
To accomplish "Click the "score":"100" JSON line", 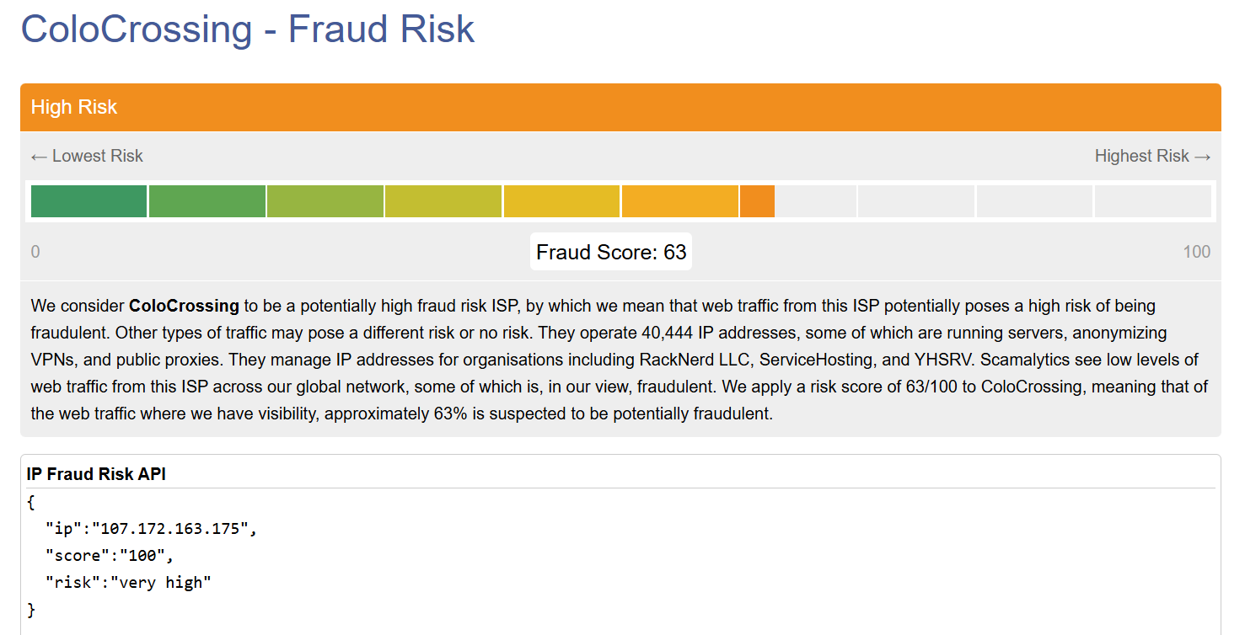I will (110, 556).
